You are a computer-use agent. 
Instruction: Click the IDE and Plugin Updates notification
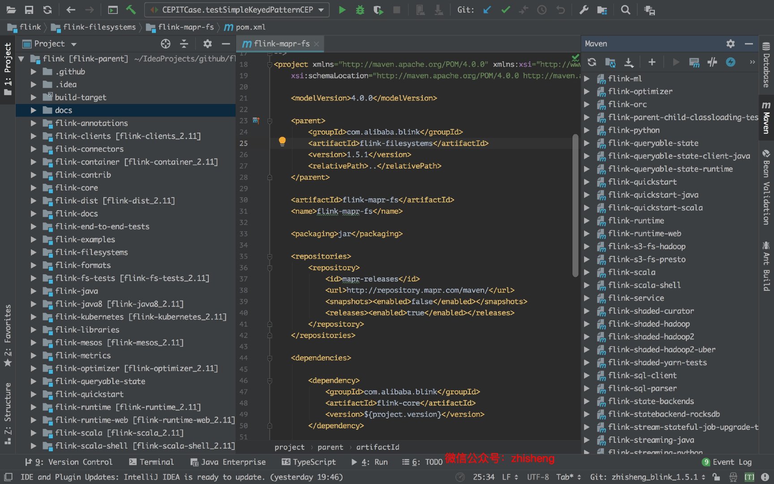pos(181,477)
